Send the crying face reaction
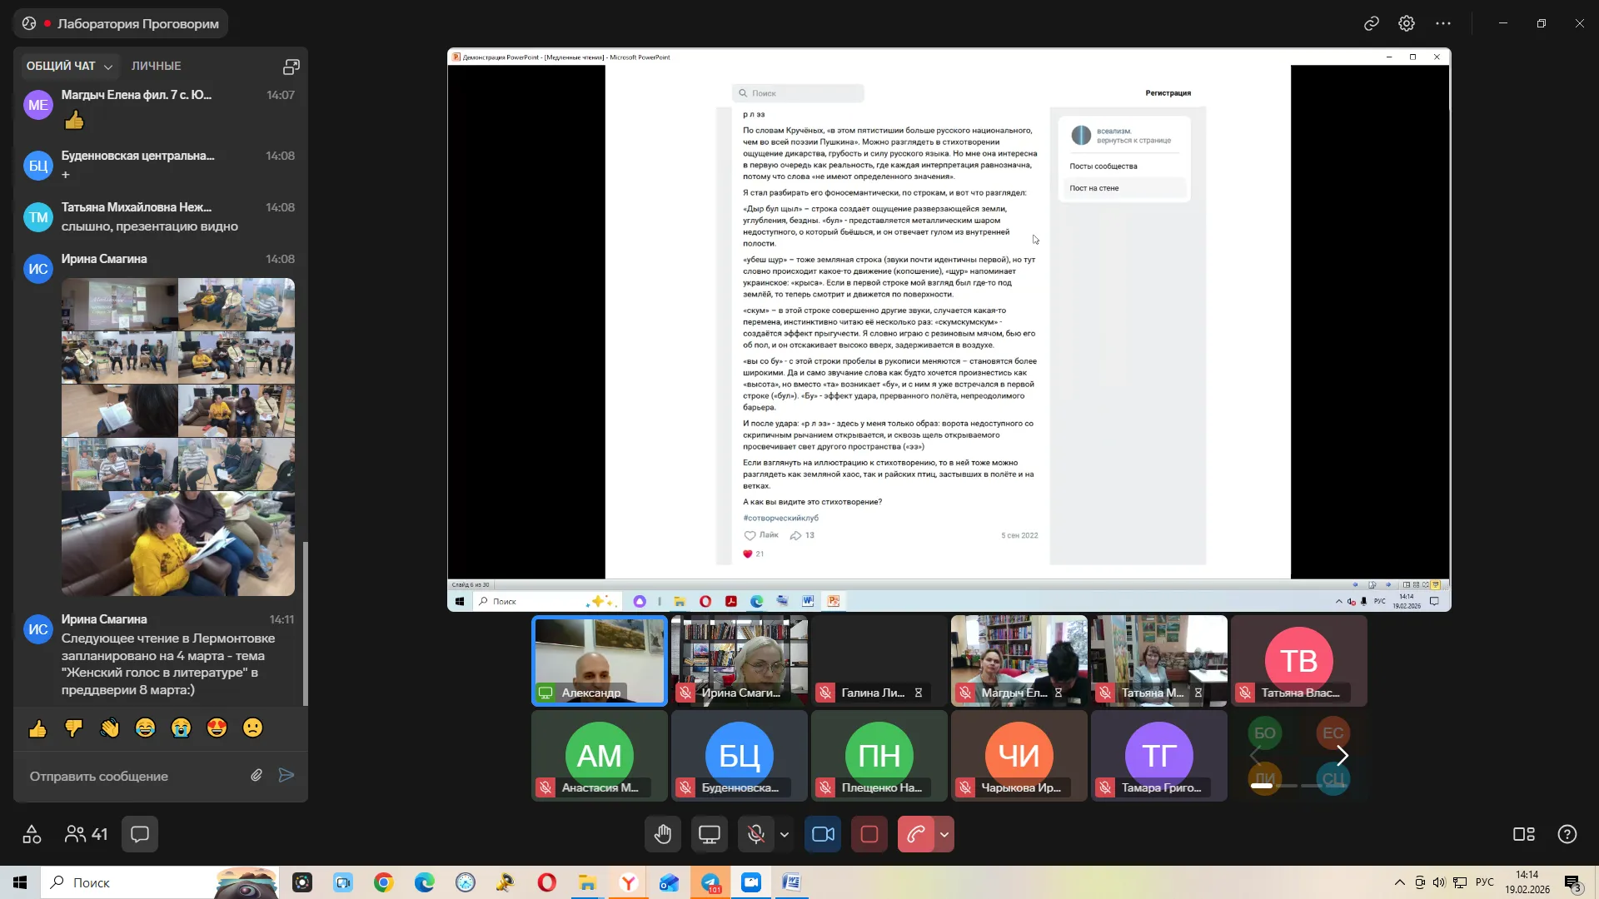 click(x=181, y=729)
